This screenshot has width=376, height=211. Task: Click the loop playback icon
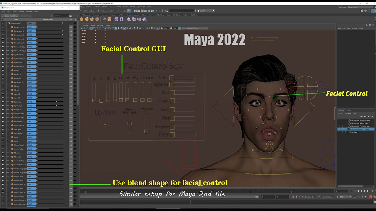[355, 197]
